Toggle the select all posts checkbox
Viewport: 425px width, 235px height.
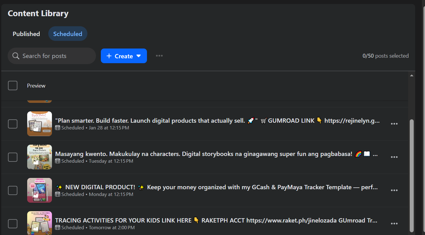point(13,86)
